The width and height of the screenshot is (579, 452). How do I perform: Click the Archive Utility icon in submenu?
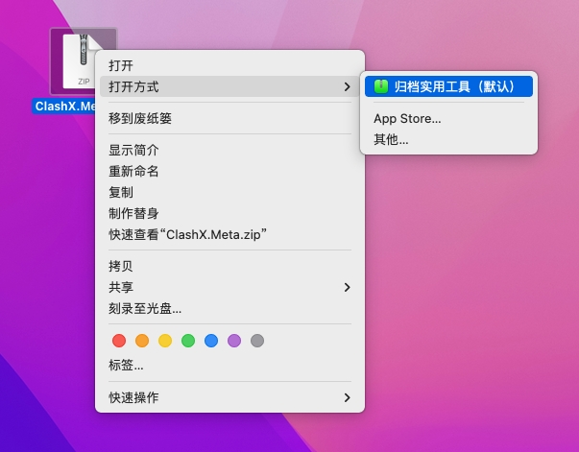[x=380, y=86]
